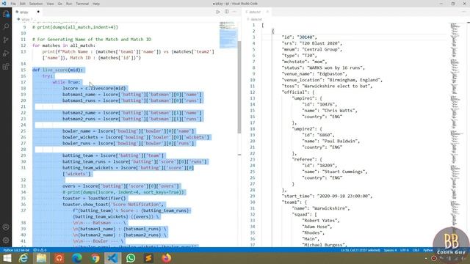This screenshot has height=264, width=470.
Task: Open the Windows Start menu
Action: [7, 258]
